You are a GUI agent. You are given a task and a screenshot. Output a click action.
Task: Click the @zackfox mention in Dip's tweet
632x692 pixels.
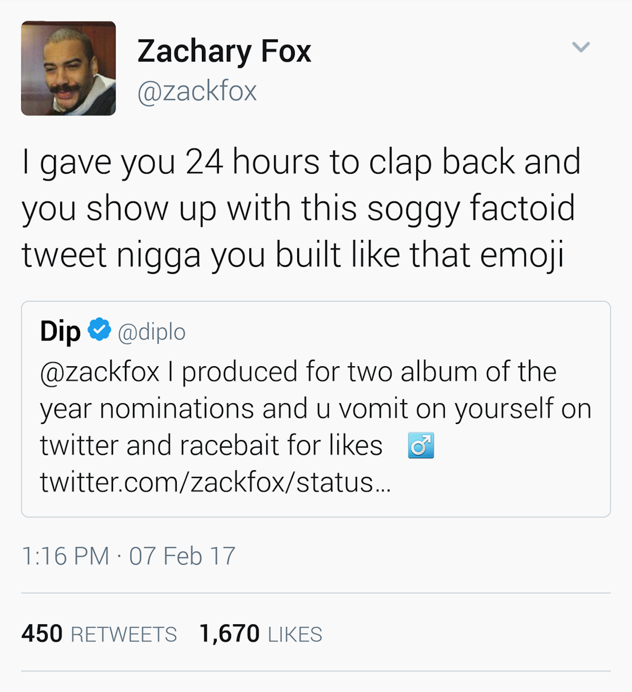(100, 372)
